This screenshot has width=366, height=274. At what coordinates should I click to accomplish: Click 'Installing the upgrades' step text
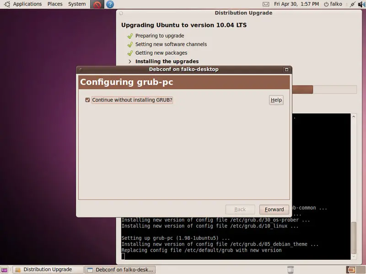point(167,62)
